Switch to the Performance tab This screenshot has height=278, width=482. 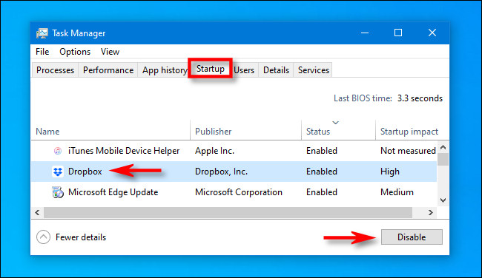point(108,70)
